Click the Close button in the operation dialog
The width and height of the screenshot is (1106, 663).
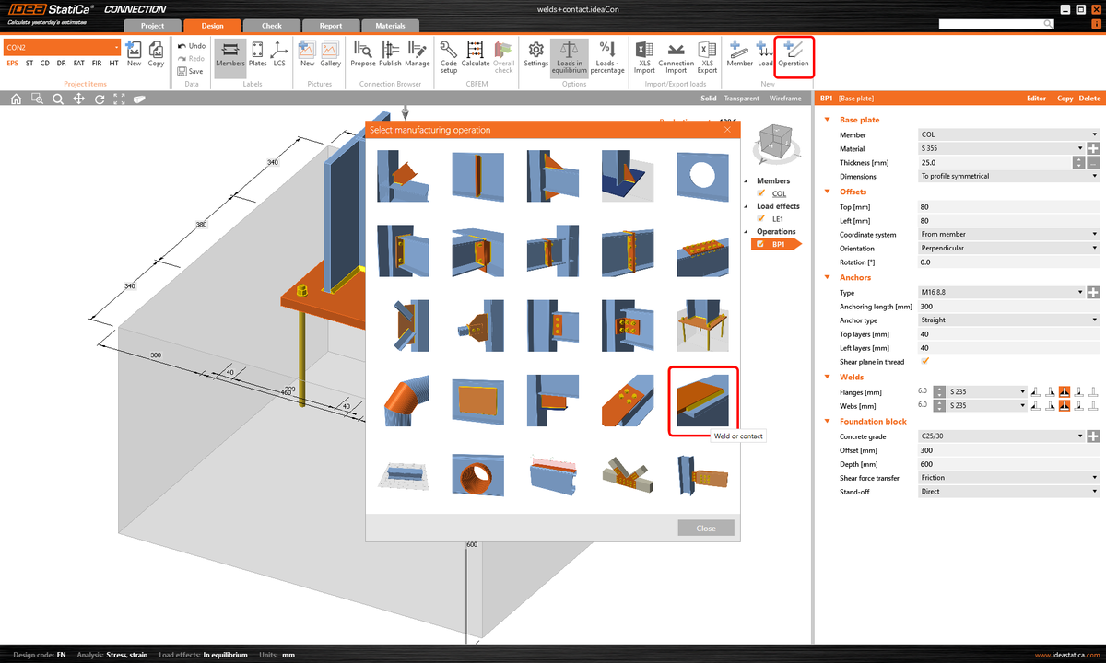[x=705, y=528]
